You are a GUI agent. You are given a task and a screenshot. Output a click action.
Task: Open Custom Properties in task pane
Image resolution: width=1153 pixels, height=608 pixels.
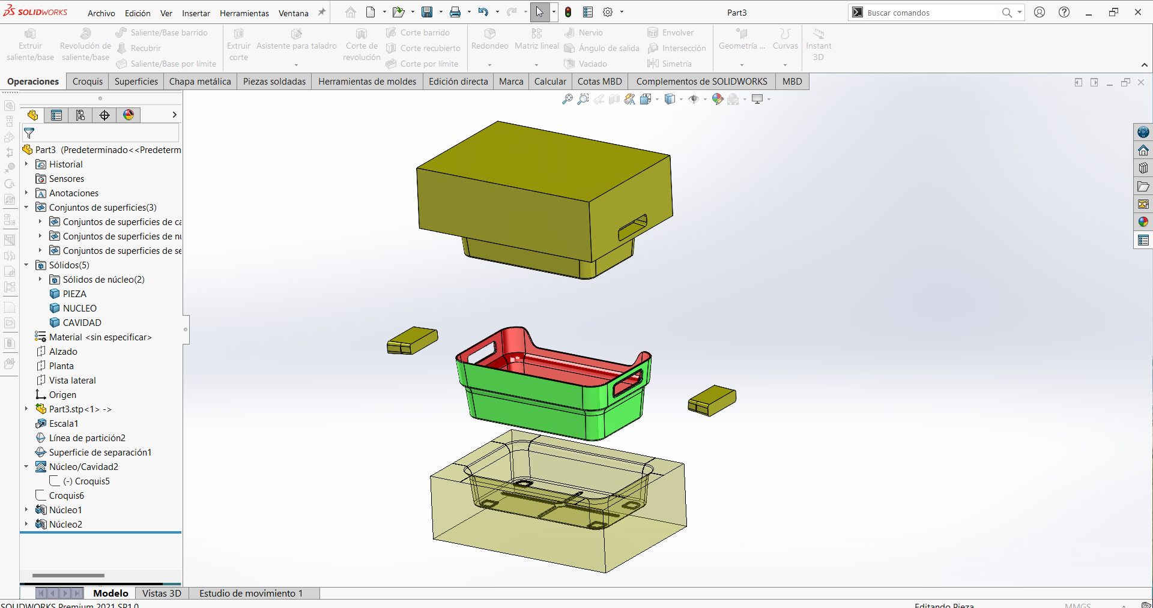click(1143, 240)
